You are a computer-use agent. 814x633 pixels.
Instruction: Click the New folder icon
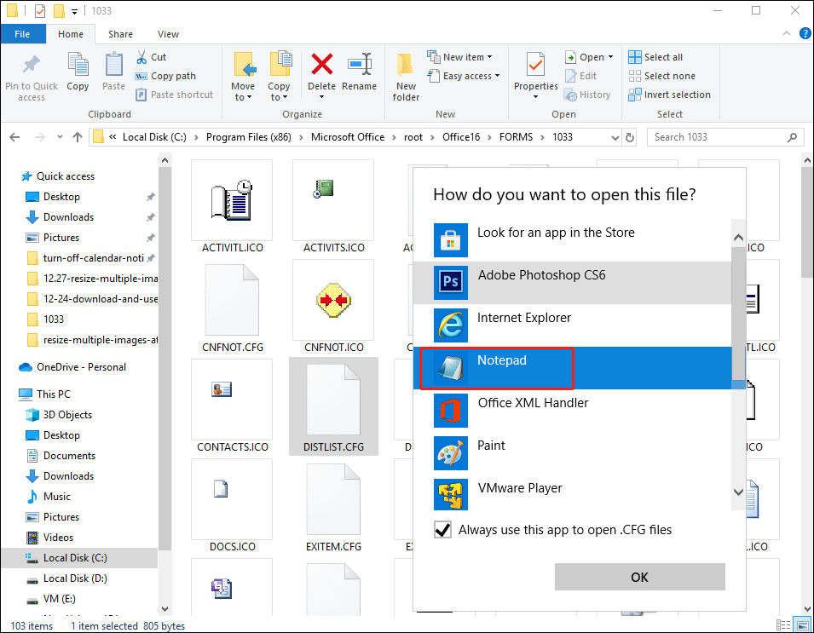click(x=405, y=66)
